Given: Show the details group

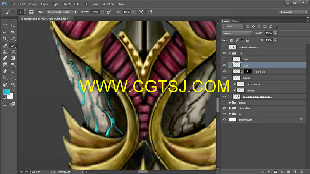Looking at the screenshot, I should [224, 102].
